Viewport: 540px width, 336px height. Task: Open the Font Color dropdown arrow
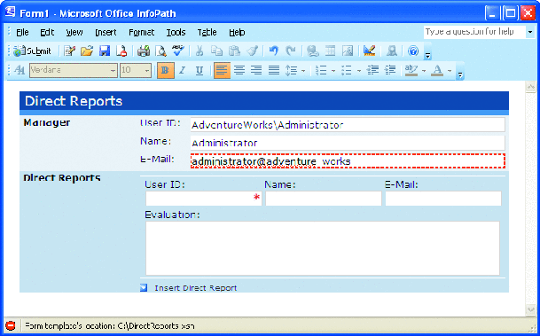tap(450, 71)
